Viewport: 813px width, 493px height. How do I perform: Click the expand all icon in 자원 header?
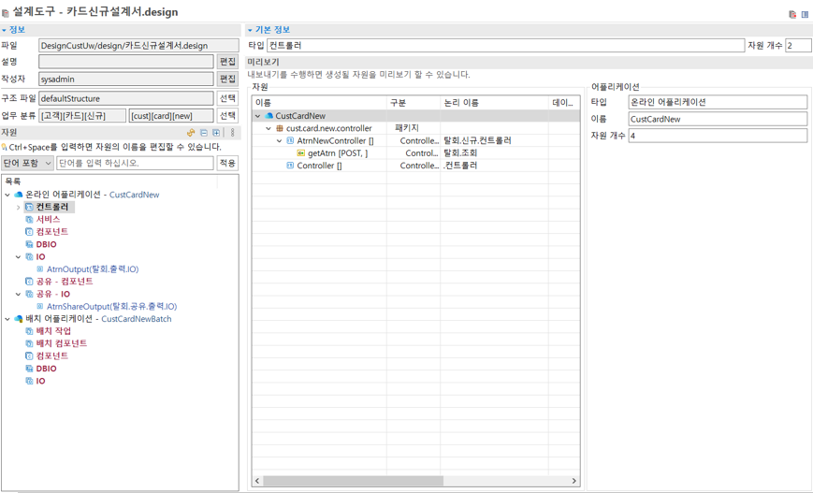point(216,133)
